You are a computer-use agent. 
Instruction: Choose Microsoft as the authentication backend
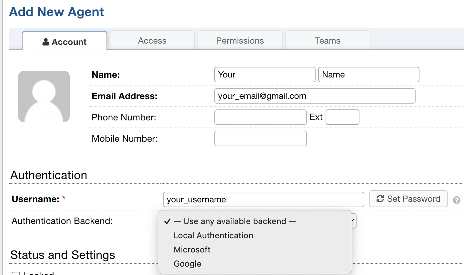(x=192, y=250)
